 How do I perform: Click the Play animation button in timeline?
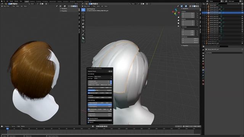pyautogui.click(x=103, y=126)
